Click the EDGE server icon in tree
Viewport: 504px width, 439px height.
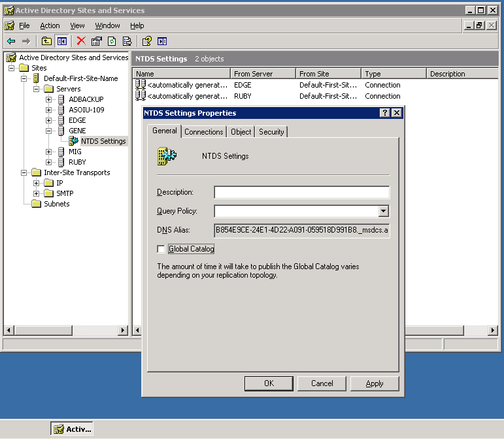click(61, 120)
